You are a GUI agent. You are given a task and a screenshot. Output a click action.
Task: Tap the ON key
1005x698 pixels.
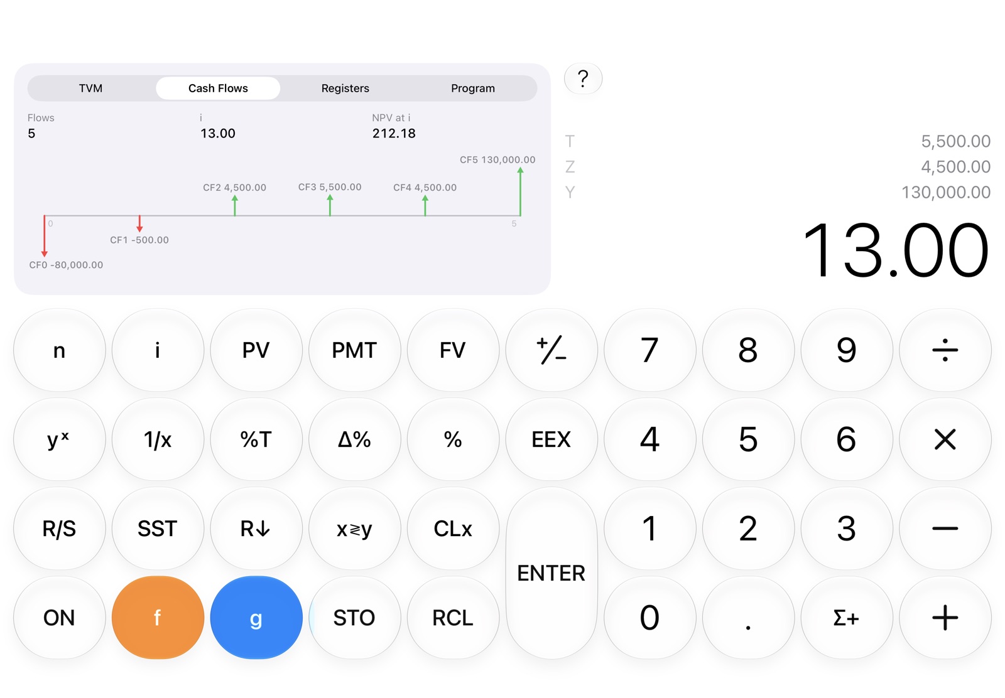pyautogui.click(x=59, y=618)
